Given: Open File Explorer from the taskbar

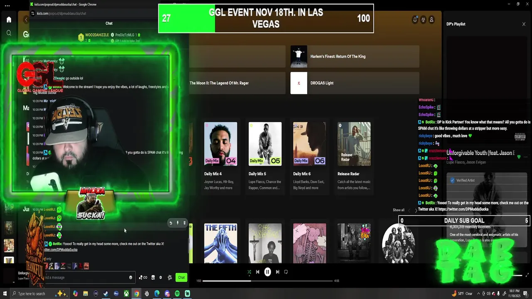Looking at the screenshot, I should (x=86, y=294).
